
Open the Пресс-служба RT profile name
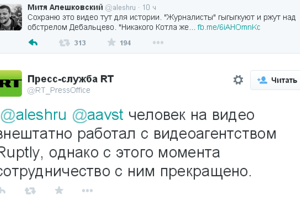click(70, 79)
